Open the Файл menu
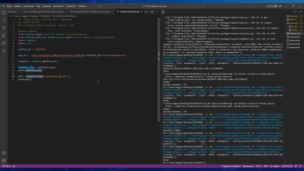304x171 pixels. click(x=9, y=6)
